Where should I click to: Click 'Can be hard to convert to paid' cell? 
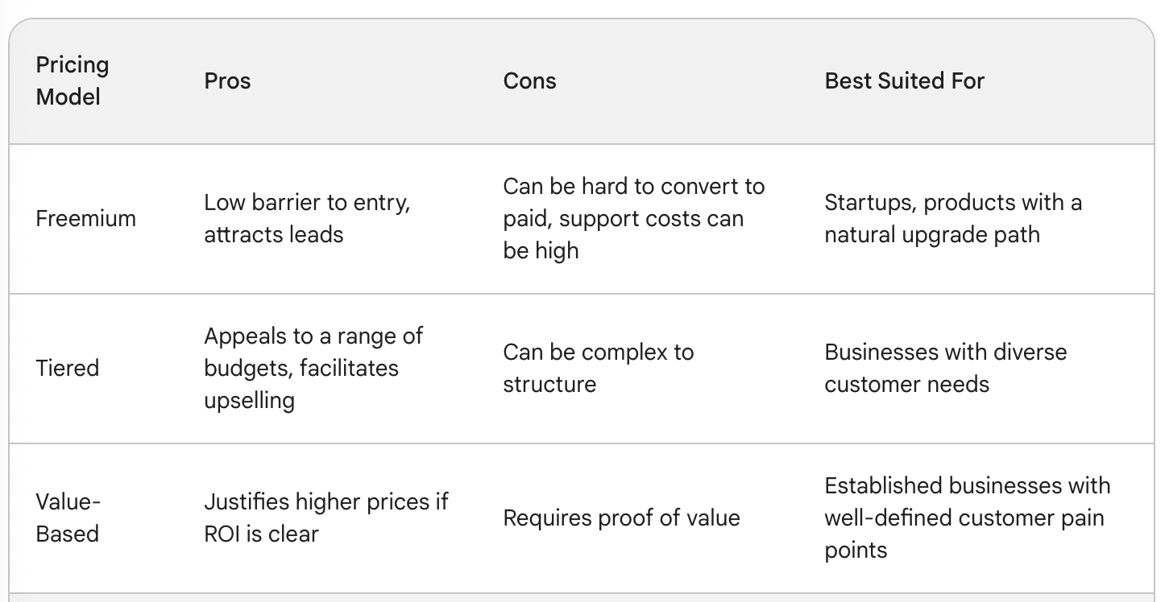click(x=633, y=218)
